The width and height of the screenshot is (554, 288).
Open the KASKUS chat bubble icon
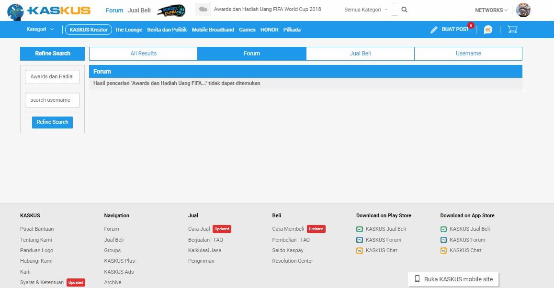point(488,30)
